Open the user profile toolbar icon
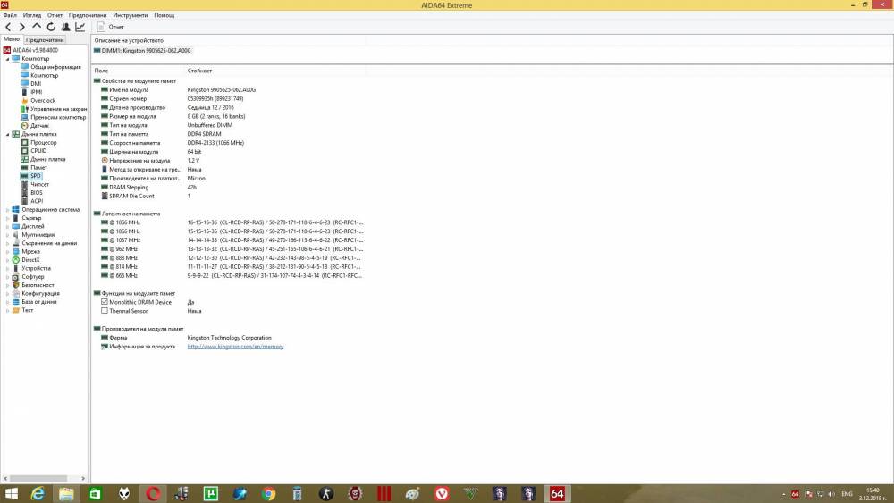This screenshot has width=894, height=503. [x=65, y=27]
